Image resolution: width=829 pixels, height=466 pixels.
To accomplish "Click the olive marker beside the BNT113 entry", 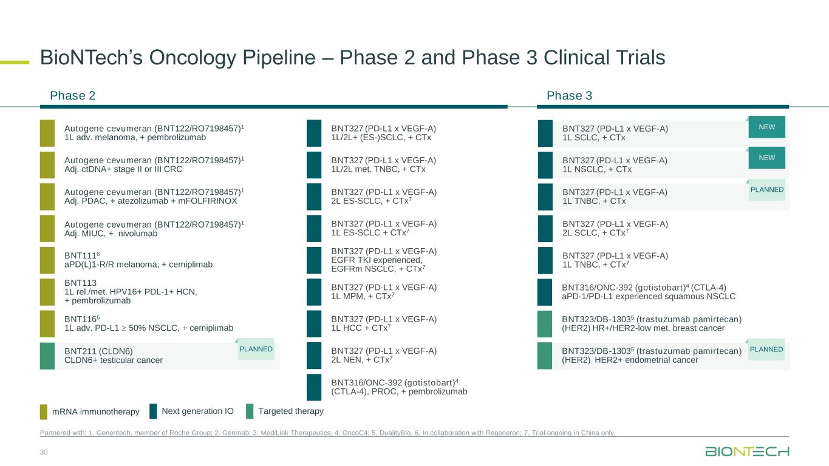I will pos(47,292).
